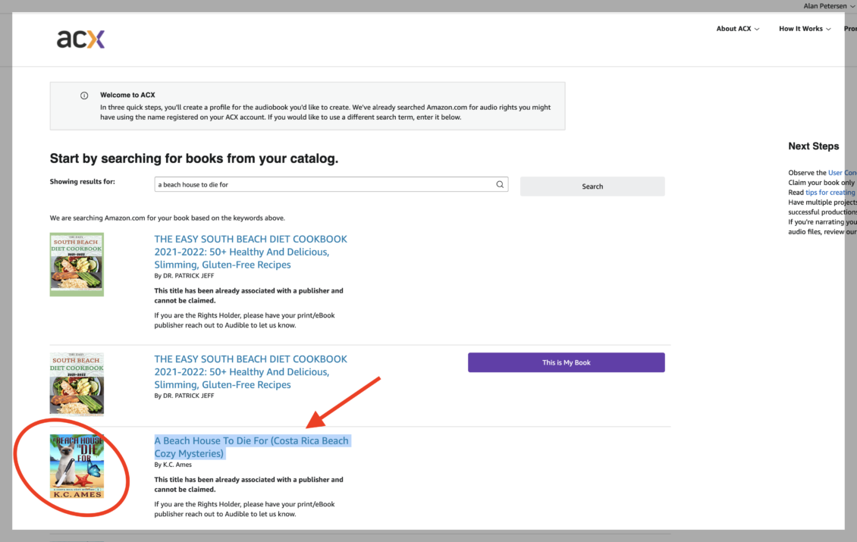Follow the User Conditions link in Next Steps
The width and height of the screenshot is (857, 542).
pyautogui.click(x=842, y=173)
